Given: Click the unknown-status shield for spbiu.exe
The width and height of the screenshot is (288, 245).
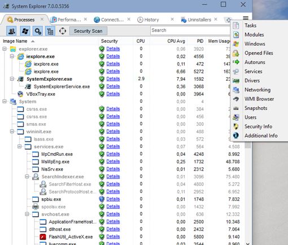Looking at the screenshot, I should 102,199.
